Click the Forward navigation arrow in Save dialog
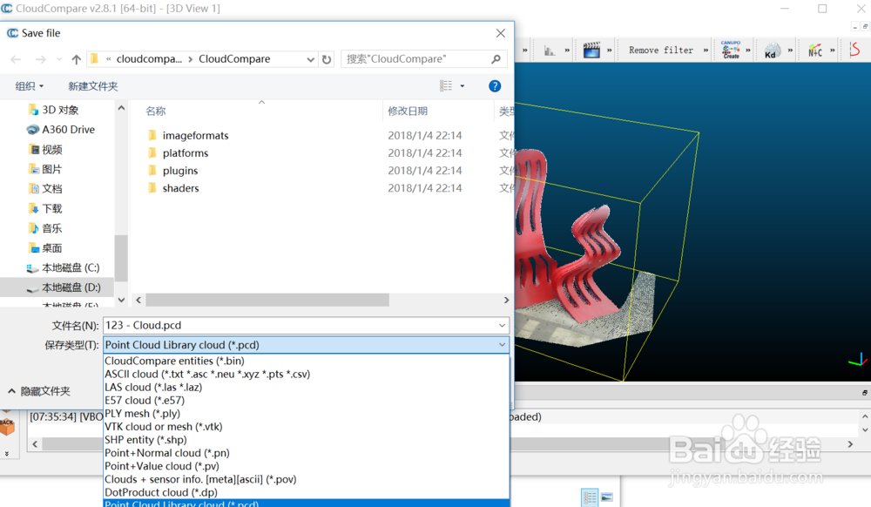Image resolution: width=871 pixels, height=507 pixels. (x=41, y=59)
